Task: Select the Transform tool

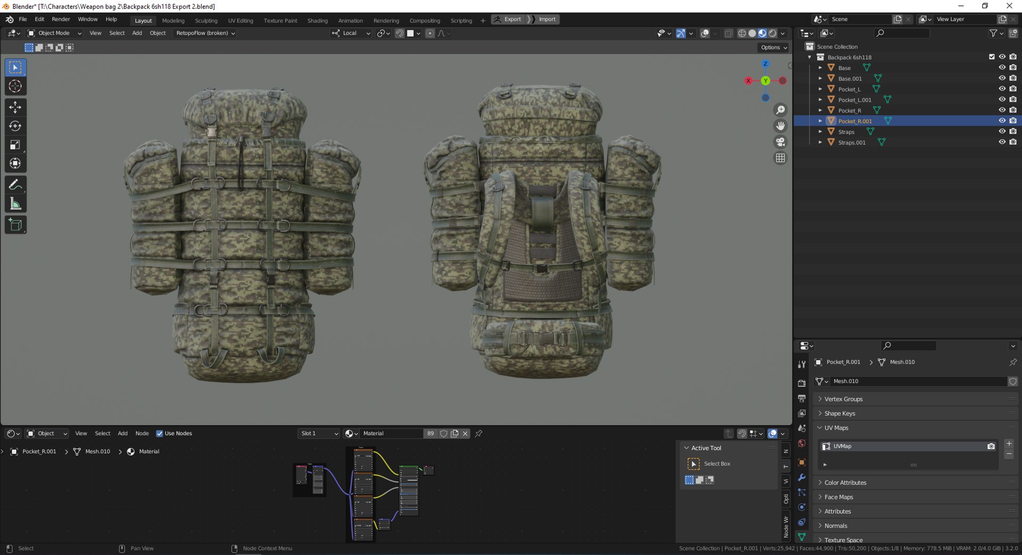Action: [x=15, y=163]
